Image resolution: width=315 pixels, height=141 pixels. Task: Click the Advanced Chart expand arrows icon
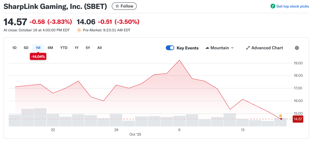pyautogui.click(x=248, y=48)
